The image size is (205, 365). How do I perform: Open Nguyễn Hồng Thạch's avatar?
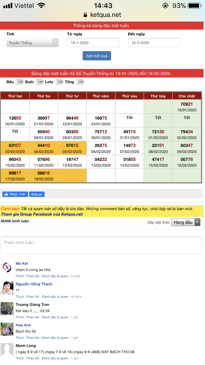(7, 288)
